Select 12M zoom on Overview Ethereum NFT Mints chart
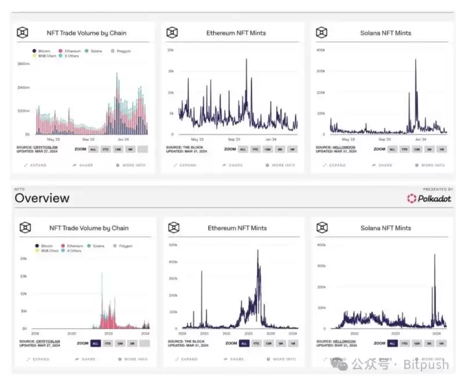 coord(267,344)
